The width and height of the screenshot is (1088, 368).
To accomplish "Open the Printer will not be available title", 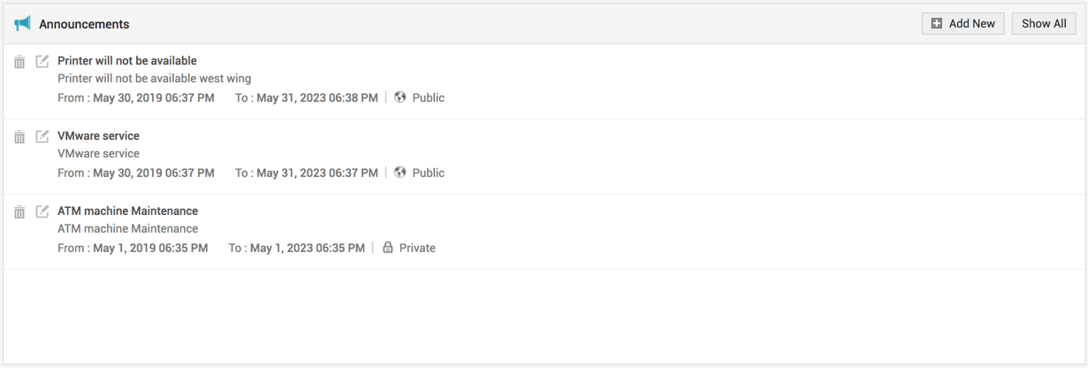I will click(127, 61).
